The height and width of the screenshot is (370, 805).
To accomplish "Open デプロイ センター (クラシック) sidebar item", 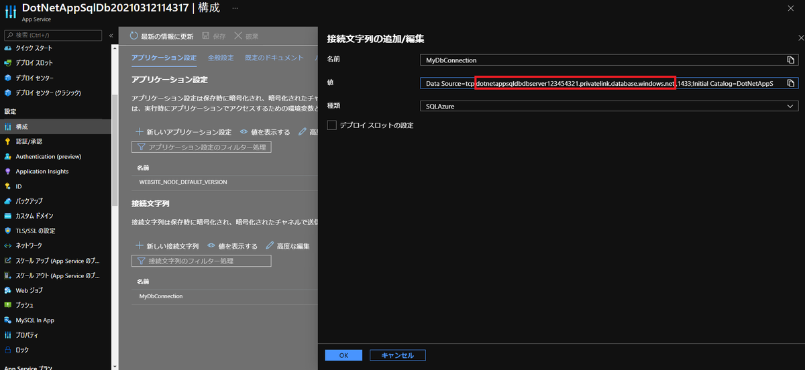I will coord(48,93).
